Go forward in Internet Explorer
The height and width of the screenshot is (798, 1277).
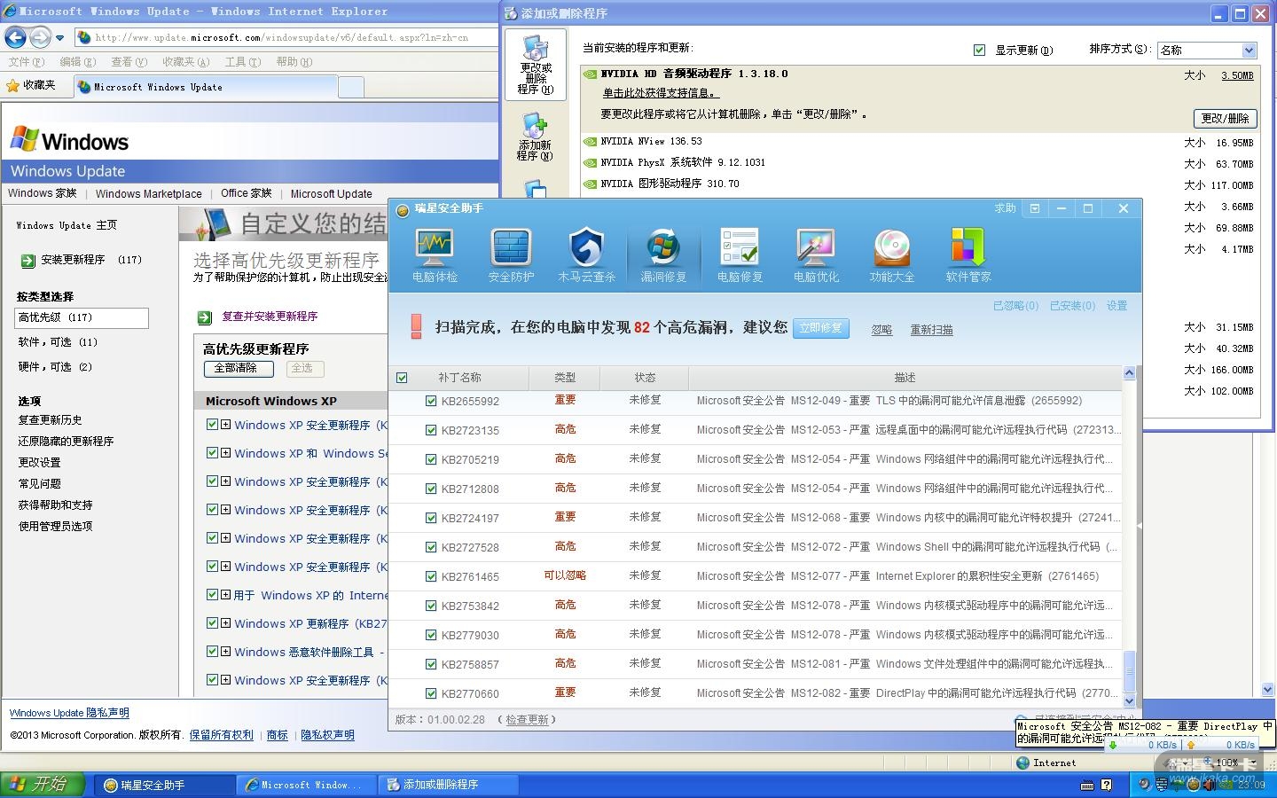click(40, 37)
